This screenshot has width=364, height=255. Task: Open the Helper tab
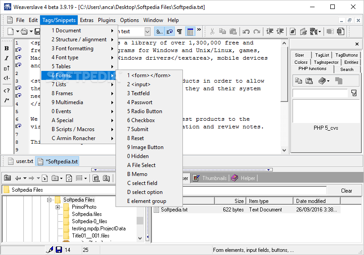244,178
